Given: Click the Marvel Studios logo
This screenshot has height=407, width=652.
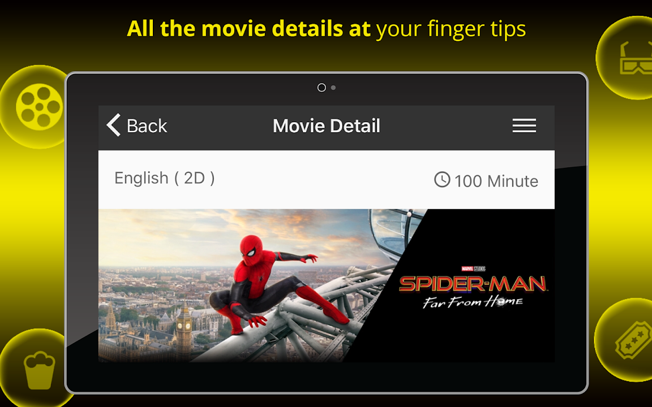Looking at the screenshot, I should coord(473,269).
